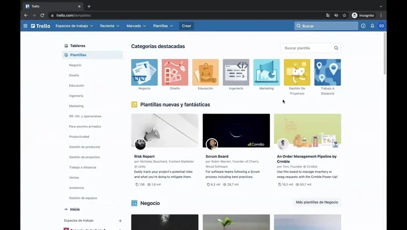The height and width of the screenshot is (230, 407).
Task: Open the apps grid switcher icon
Action: (x=26, y=26)
